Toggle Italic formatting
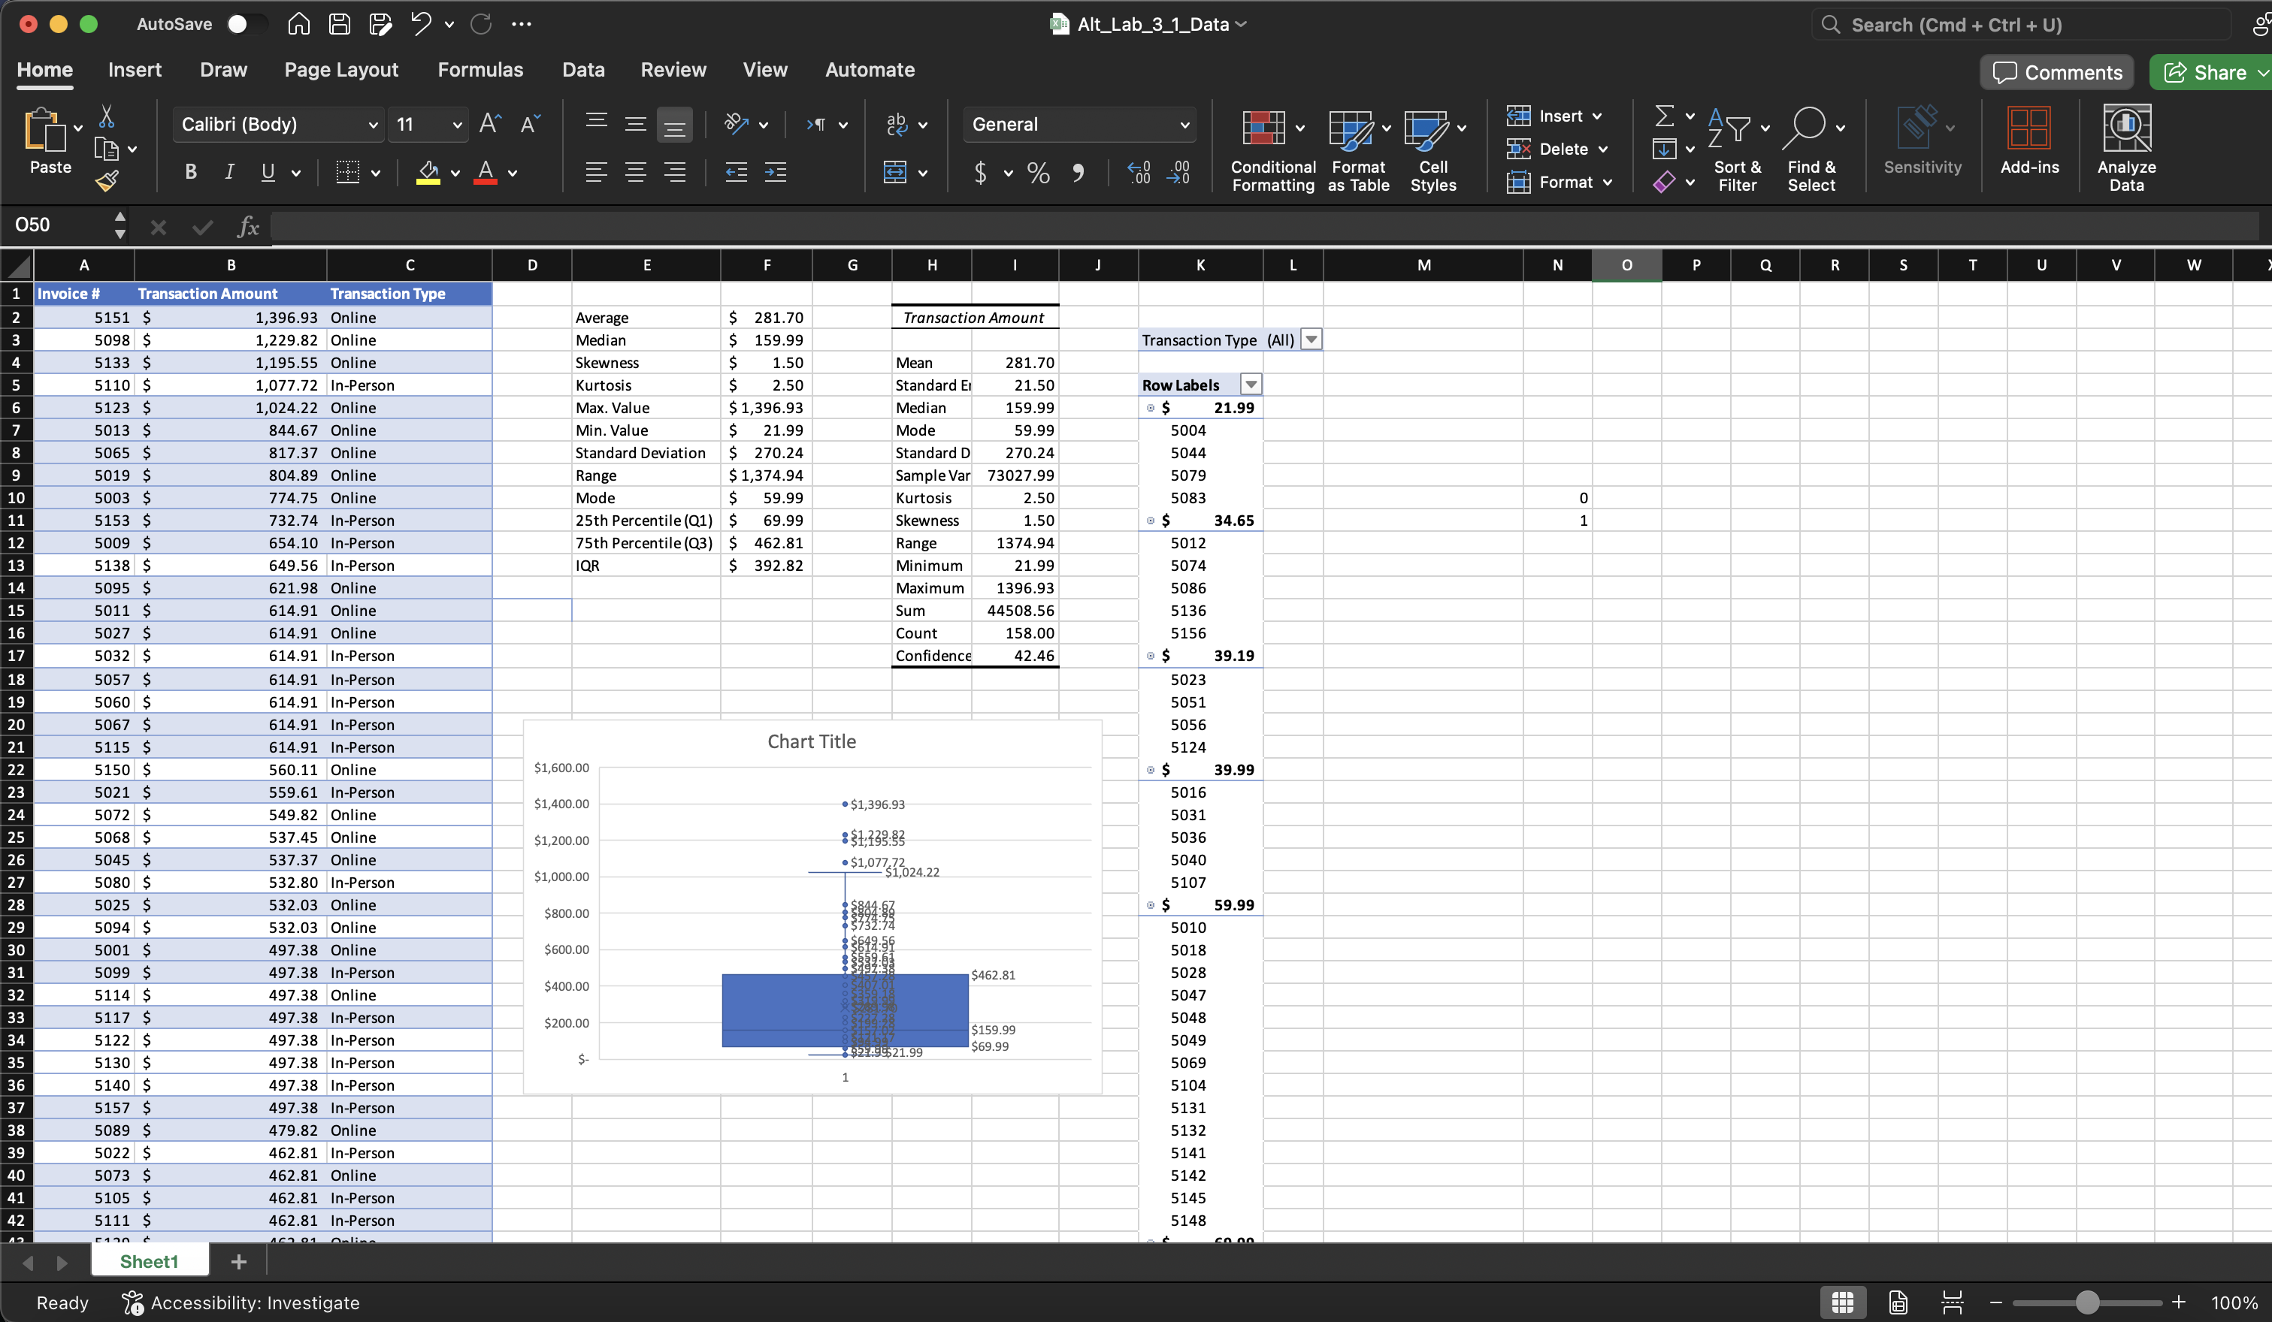The image size is (2272, 1322). click(x=229, y=172)
